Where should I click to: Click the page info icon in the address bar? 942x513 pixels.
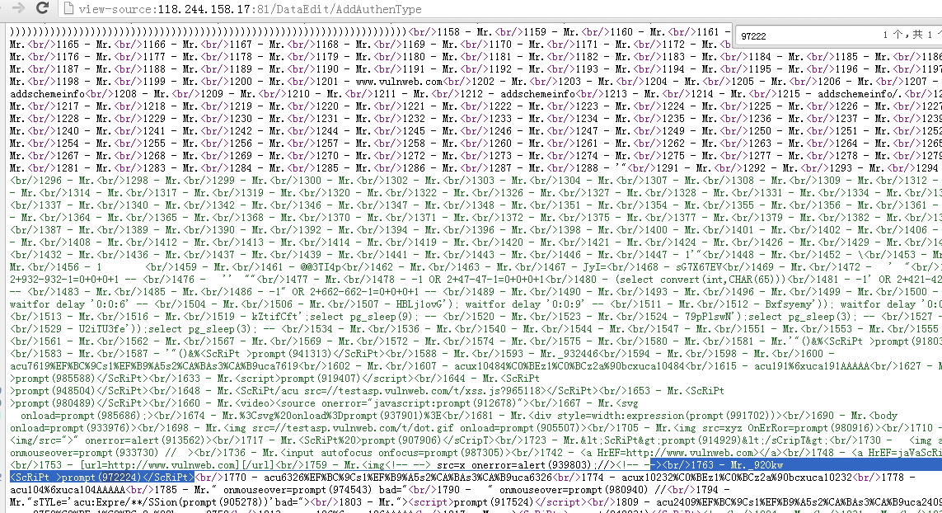coord(68,9)
